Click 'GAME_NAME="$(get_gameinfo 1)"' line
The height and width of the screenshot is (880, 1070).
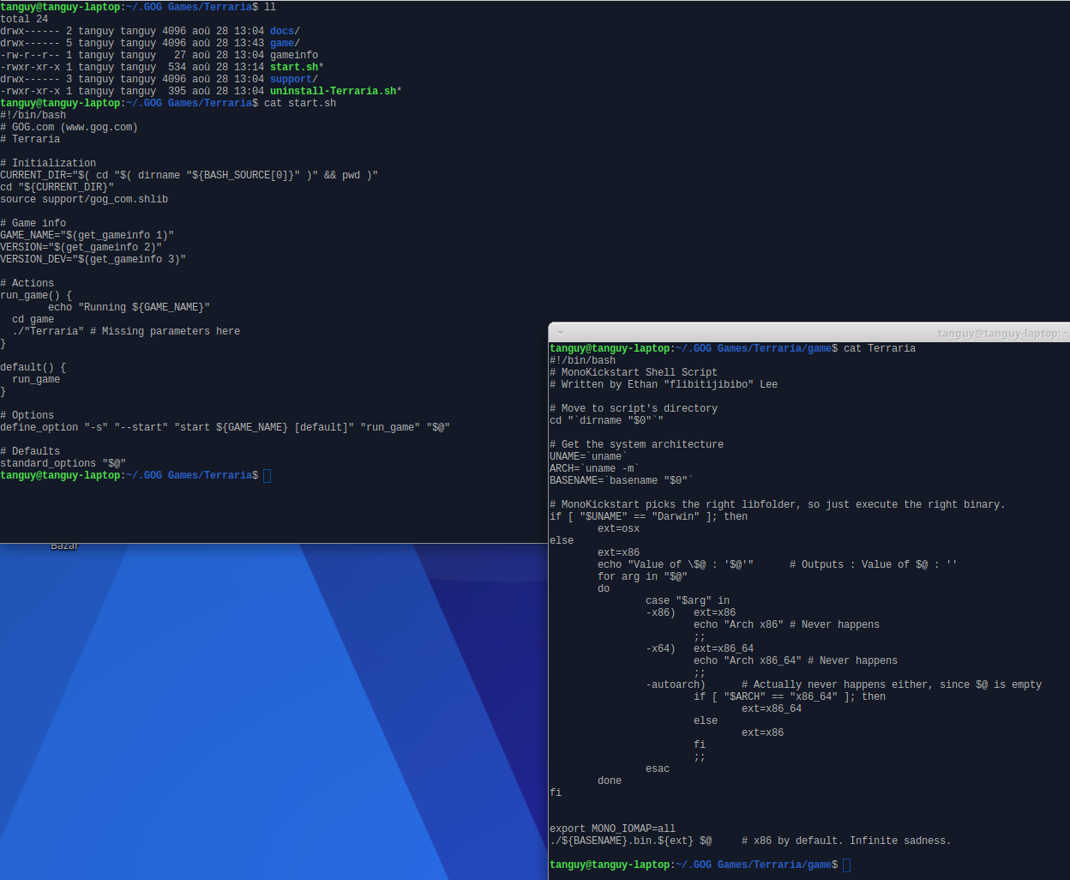(x=87, y=235)
